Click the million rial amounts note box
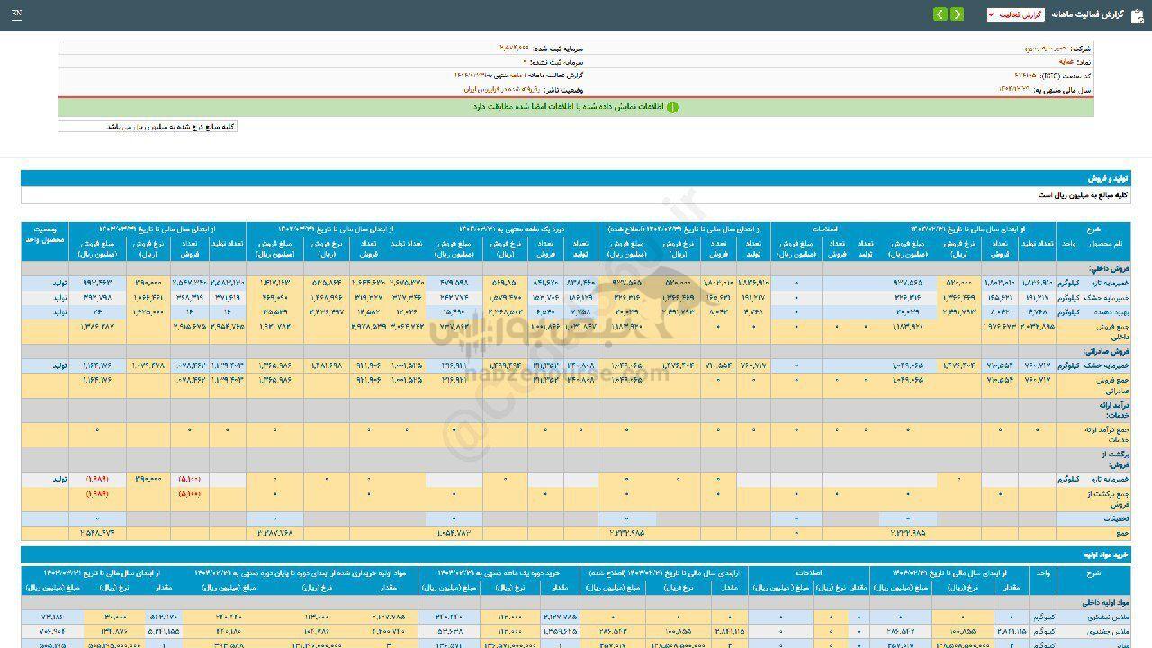The height and width of the screenshot is (648, 1152). point(148,127)
